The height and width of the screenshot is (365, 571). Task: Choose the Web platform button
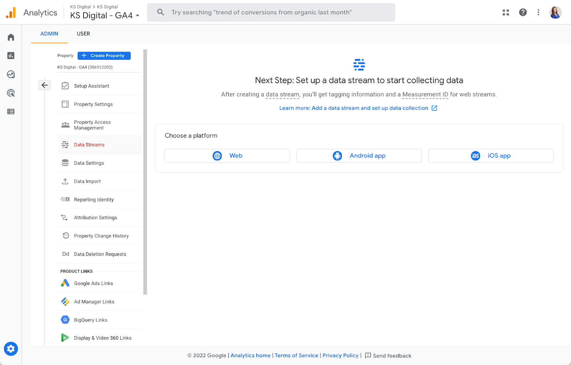pyautogui.click(x=227, y=156)
